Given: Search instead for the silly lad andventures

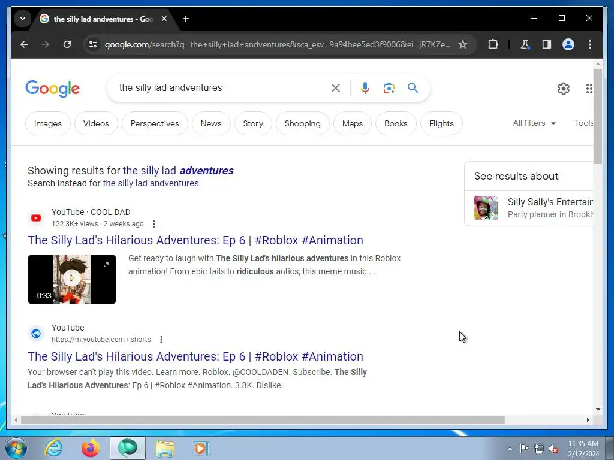Looking at the screenshot, I should [151, 183].
